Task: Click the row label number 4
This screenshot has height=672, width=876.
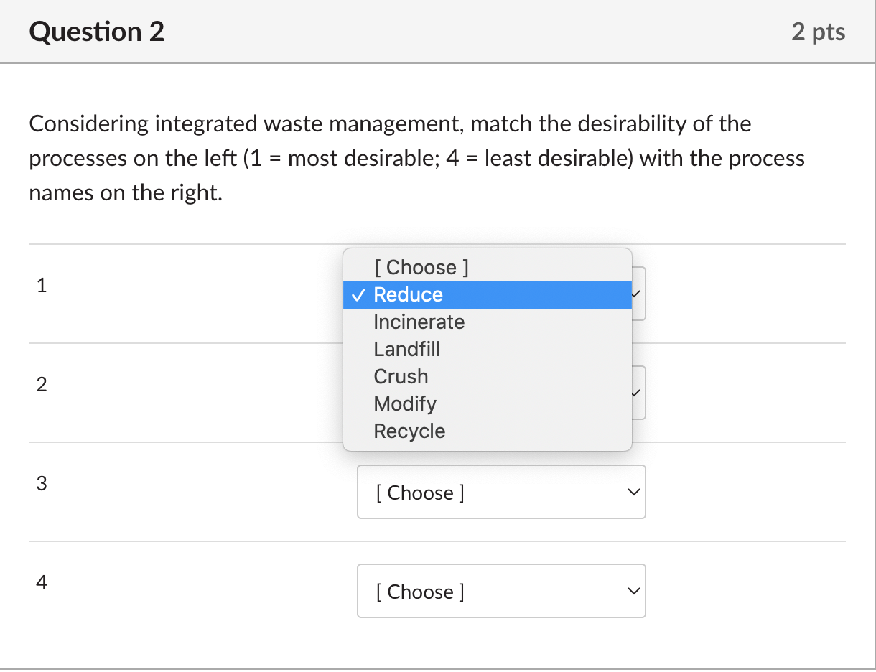Action: pos(42,583)
